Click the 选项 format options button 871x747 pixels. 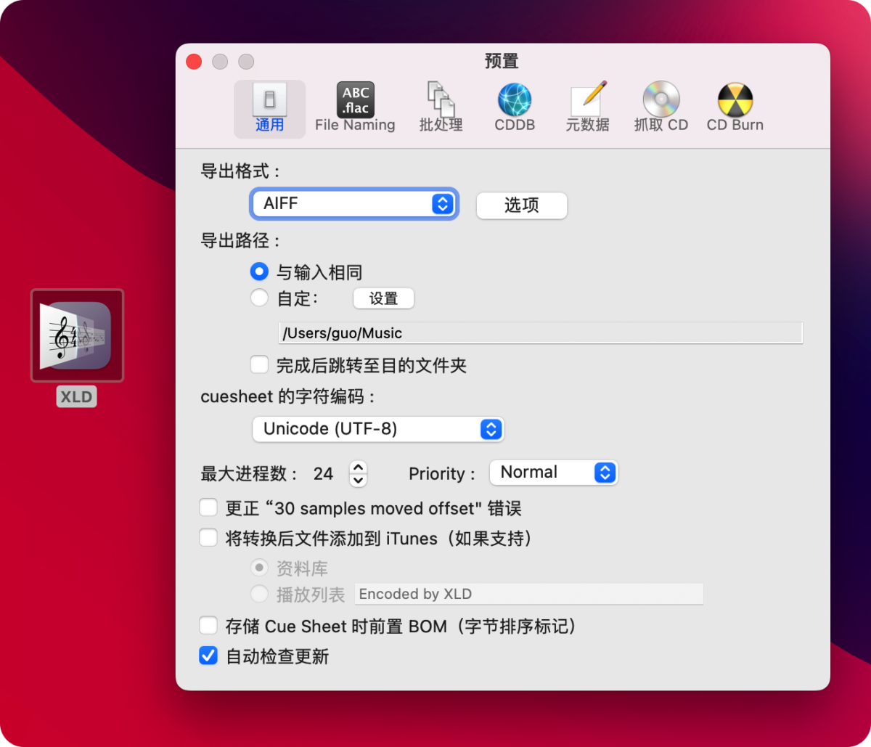(522, 205)
